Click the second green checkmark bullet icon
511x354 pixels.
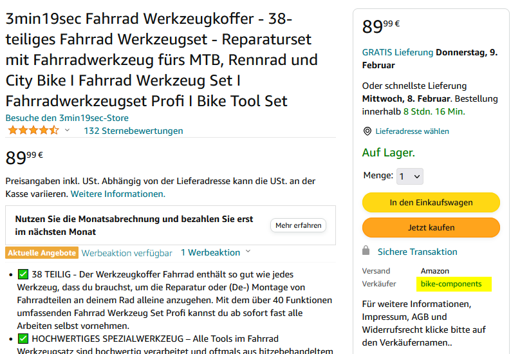coord(23,339)
